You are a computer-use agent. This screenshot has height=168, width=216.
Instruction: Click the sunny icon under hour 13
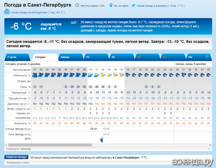pyautogui.click(x=109, y=75)
